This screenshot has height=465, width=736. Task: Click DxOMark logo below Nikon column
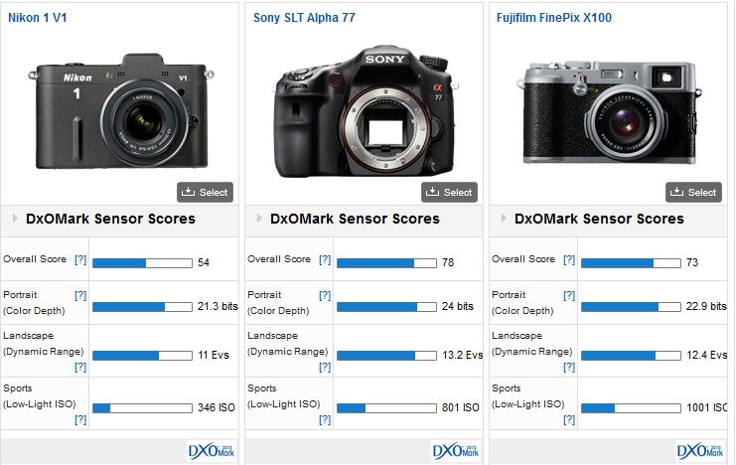click(212, 451)
